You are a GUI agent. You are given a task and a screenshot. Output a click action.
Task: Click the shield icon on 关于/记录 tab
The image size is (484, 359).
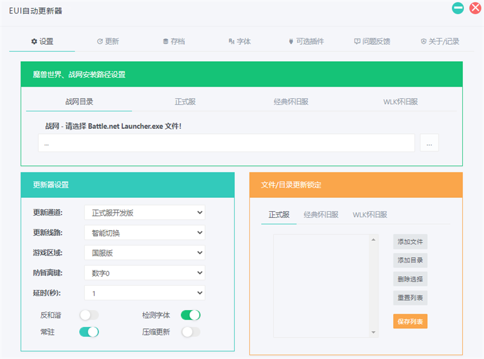click(x=423, y=42)
